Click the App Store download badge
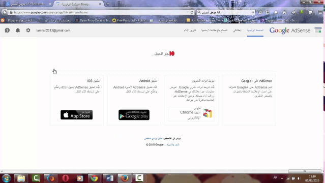The height and width of the screenshot is (183, 325). [76, 115]
